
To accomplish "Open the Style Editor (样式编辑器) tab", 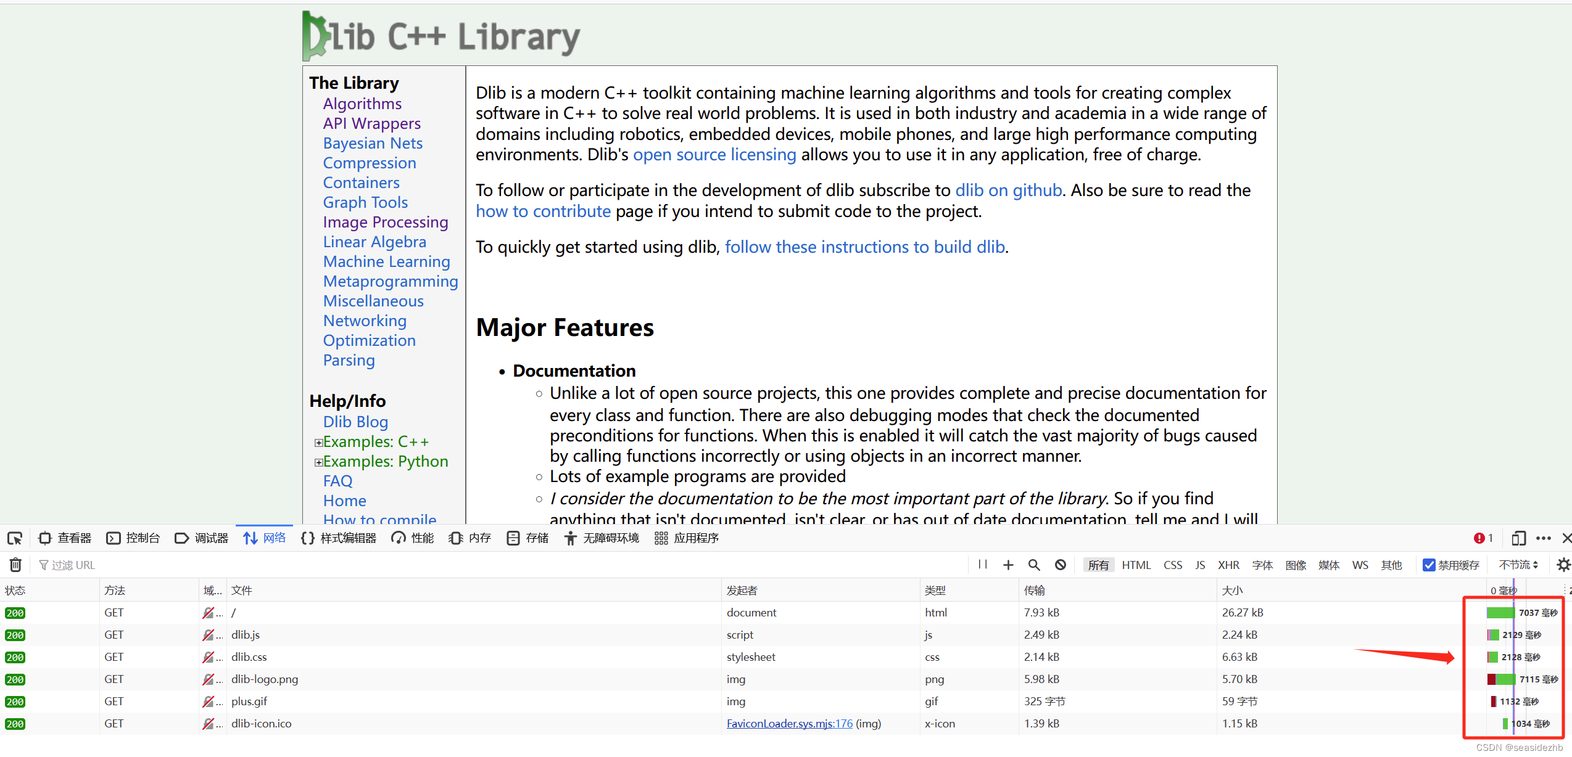I will click(339, 538).
